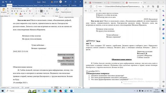Click Edge address bar path
Viewport: 166px width, 93px height.
tap(122, 6)
